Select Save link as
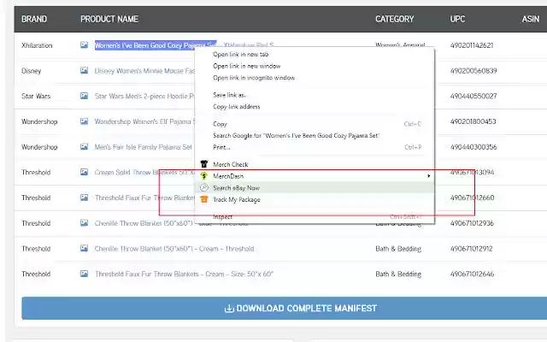547x342 pixels. (x=315, y=95)
